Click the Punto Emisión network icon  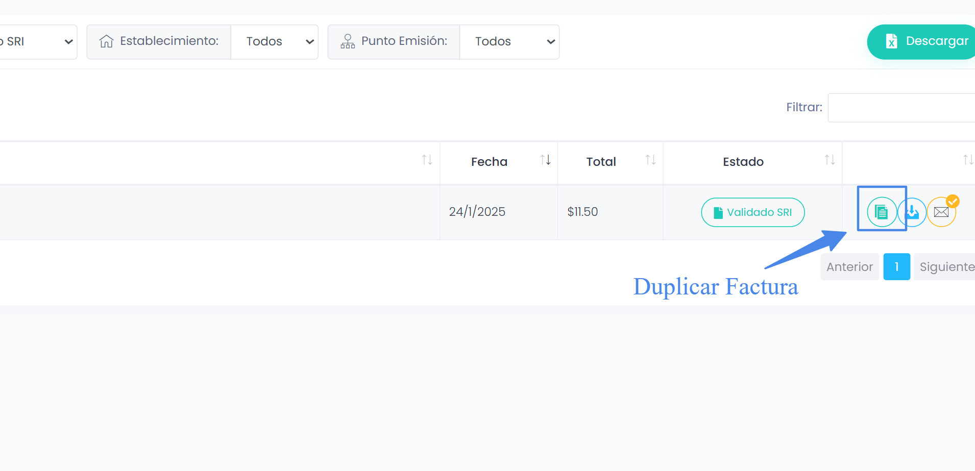[348, 41]
